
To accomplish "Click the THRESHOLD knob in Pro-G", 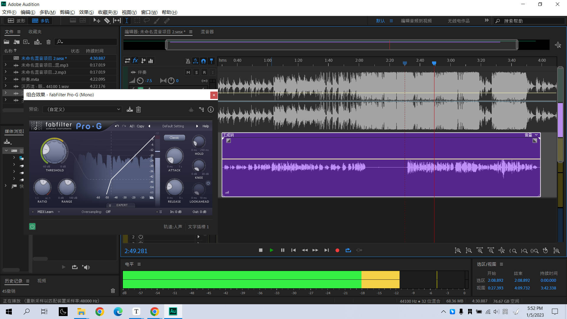I will pos(54,151).
